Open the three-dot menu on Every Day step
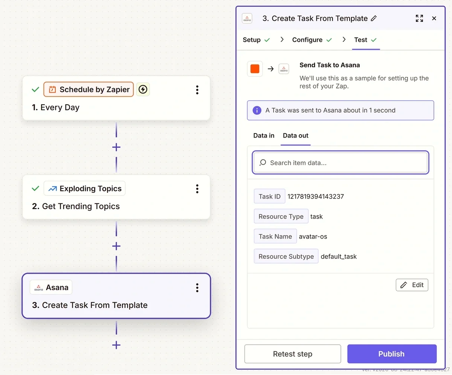This screenshot has width=452, height=375. click(197, 90)
